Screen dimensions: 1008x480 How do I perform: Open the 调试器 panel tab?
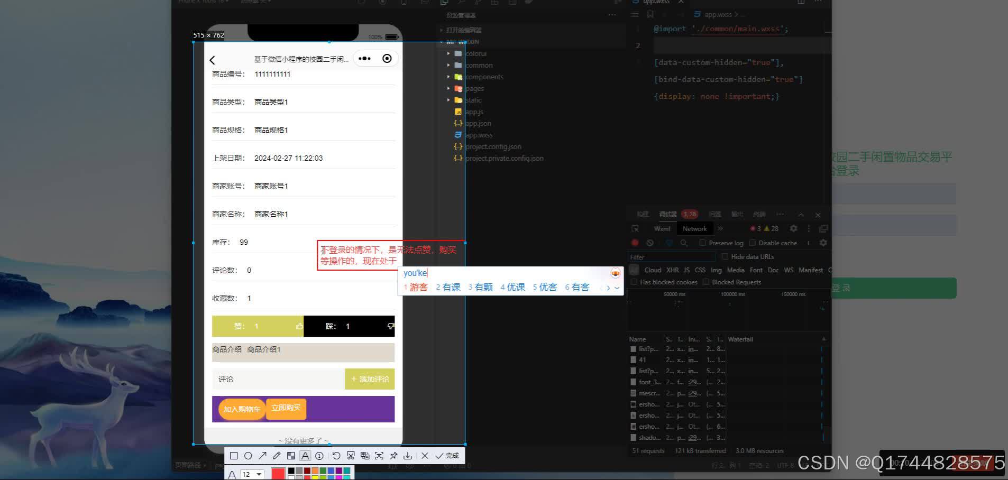pos(668,214)
